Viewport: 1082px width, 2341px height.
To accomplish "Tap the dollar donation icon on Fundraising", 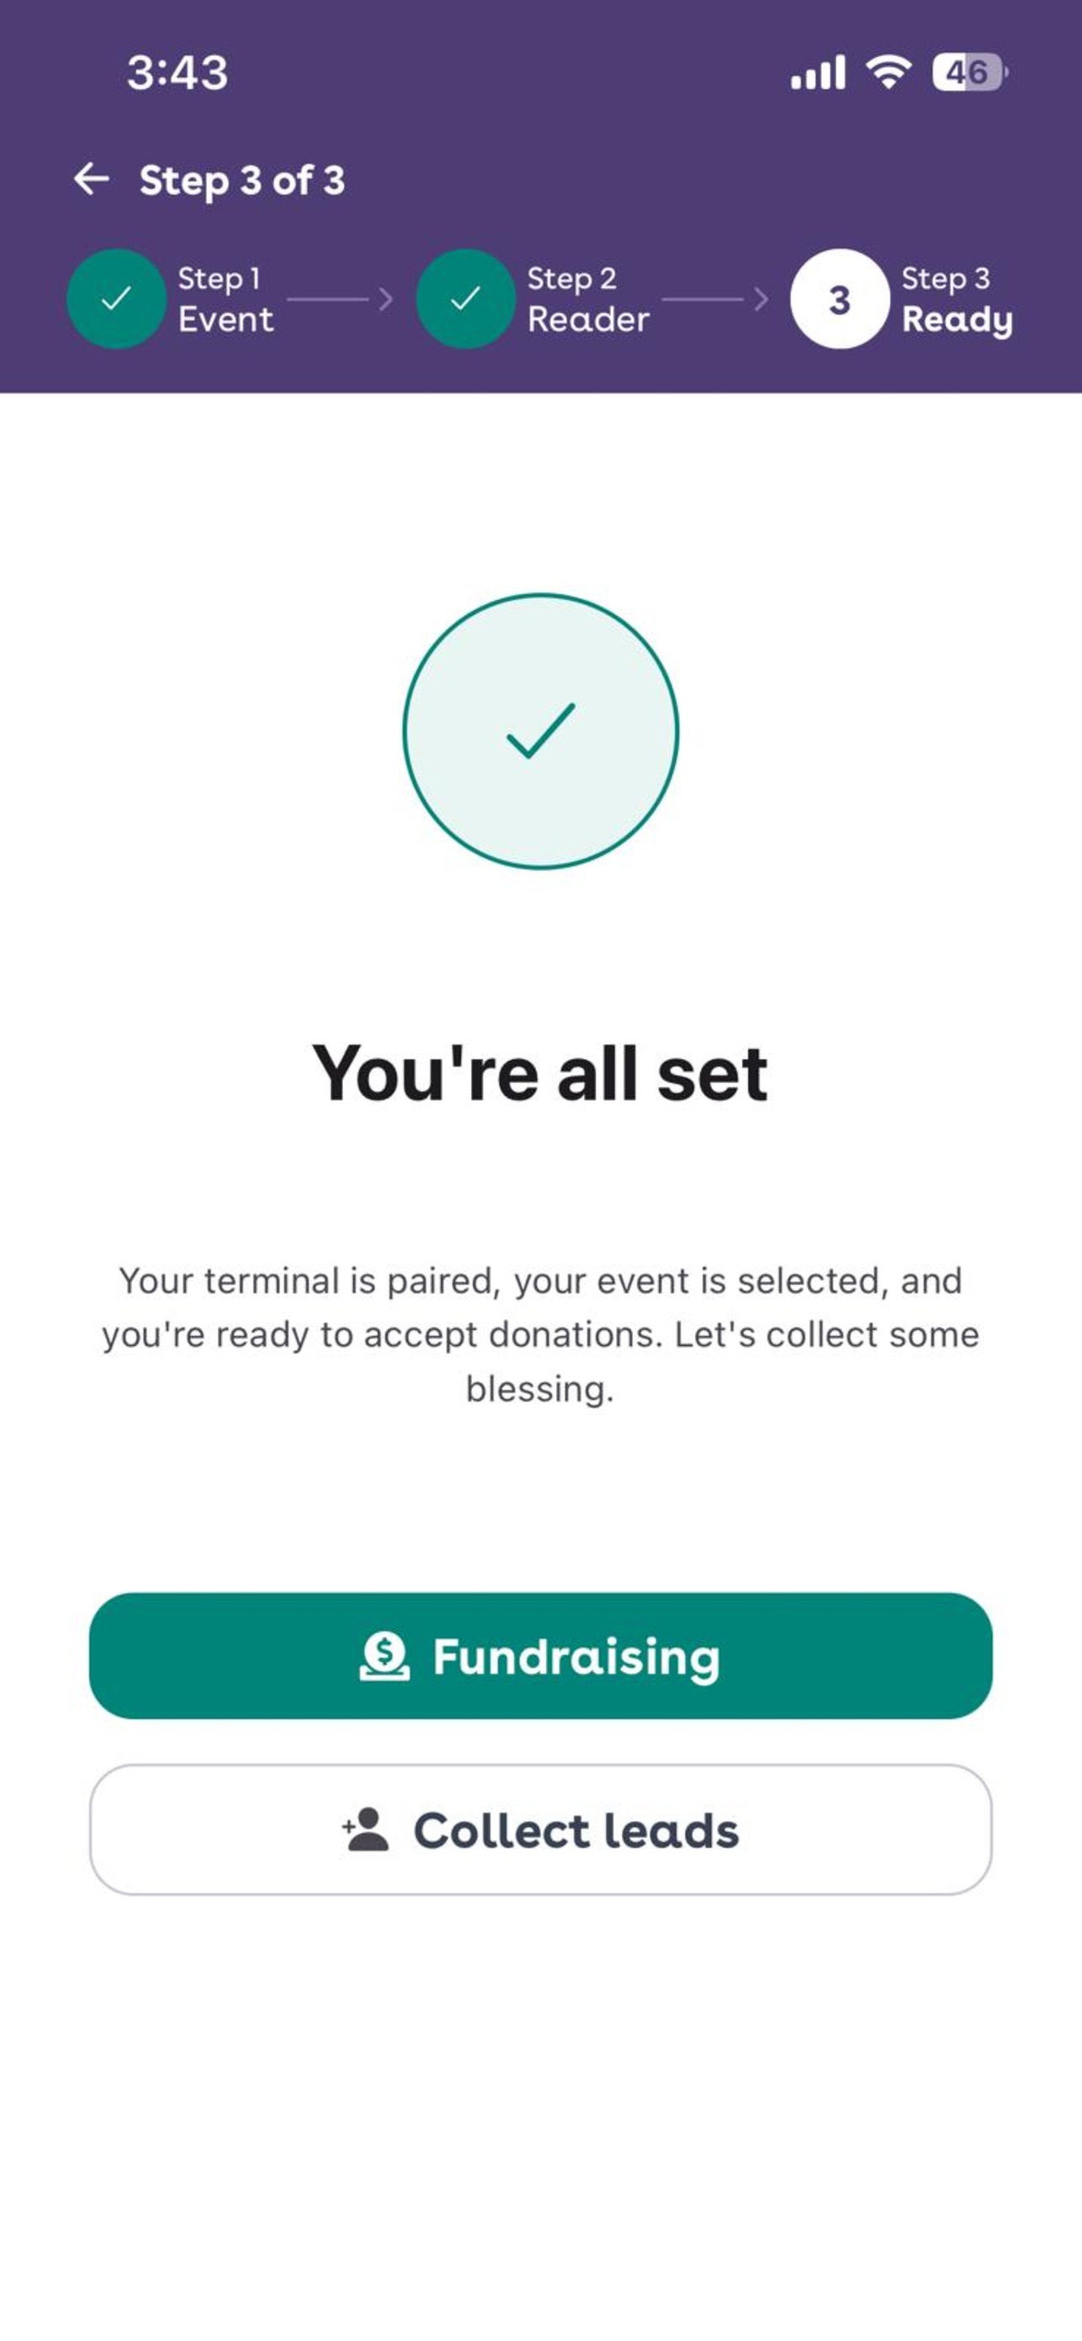I will pyautogui.click(x=384, y=1656).
